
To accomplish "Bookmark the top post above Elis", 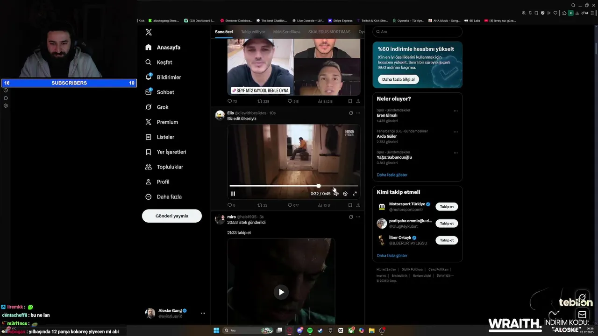I will tap(350, 101).
